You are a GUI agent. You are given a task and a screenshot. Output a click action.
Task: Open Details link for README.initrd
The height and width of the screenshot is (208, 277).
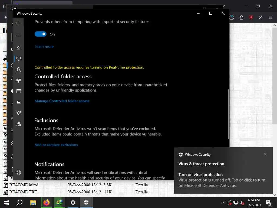click(141, 185)
